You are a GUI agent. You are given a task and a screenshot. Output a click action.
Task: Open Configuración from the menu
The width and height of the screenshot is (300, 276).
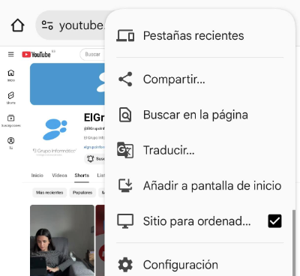tap(200, 265)
